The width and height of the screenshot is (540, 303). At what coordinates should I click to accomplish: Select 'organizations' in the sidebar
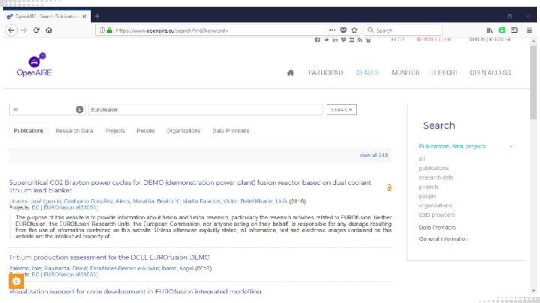click(x=435, y=206)
